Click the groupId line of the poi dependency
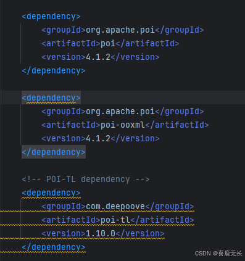Viewport: 245px width, 261px height. point(123,30)
